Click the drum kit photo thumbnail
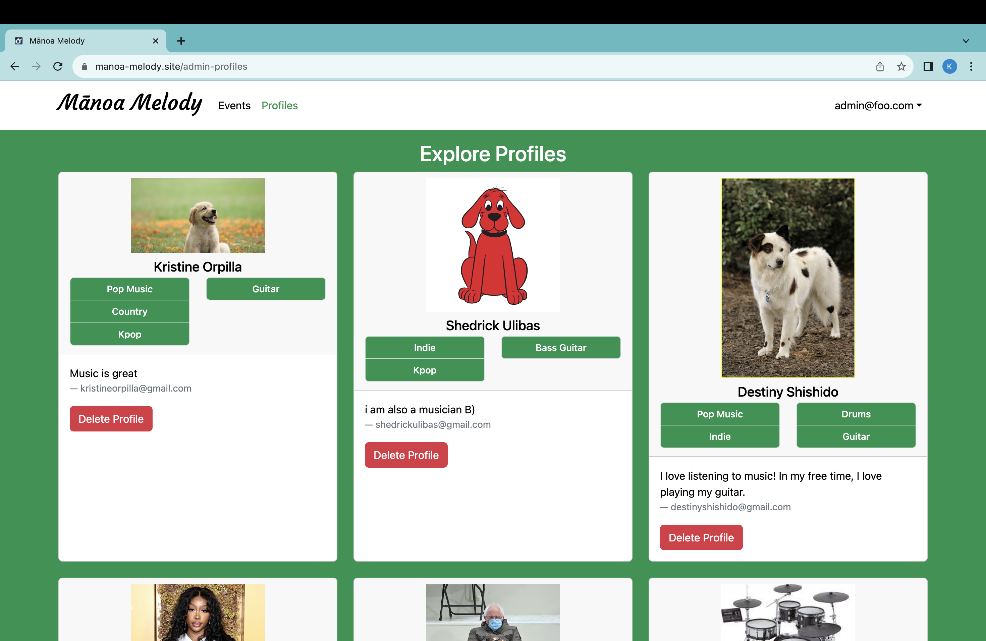The image size is (986, 641). [788, 613]
